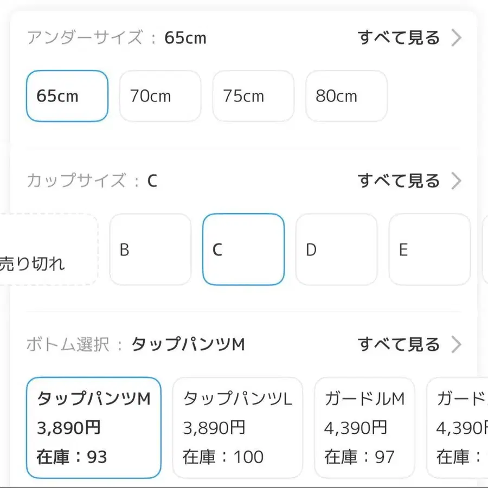Select タップパンツL bottom option

[237, 428]
